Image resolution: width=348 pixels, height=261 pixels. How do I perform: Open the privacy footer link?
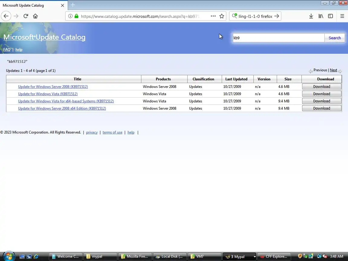click(92, 132)
